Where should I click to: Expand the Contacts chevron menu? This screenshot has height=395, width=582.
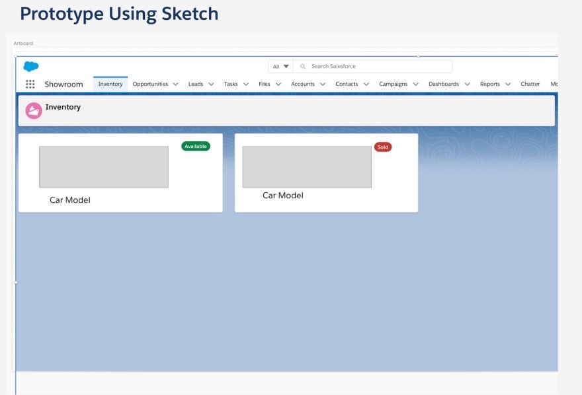point(366,84)
